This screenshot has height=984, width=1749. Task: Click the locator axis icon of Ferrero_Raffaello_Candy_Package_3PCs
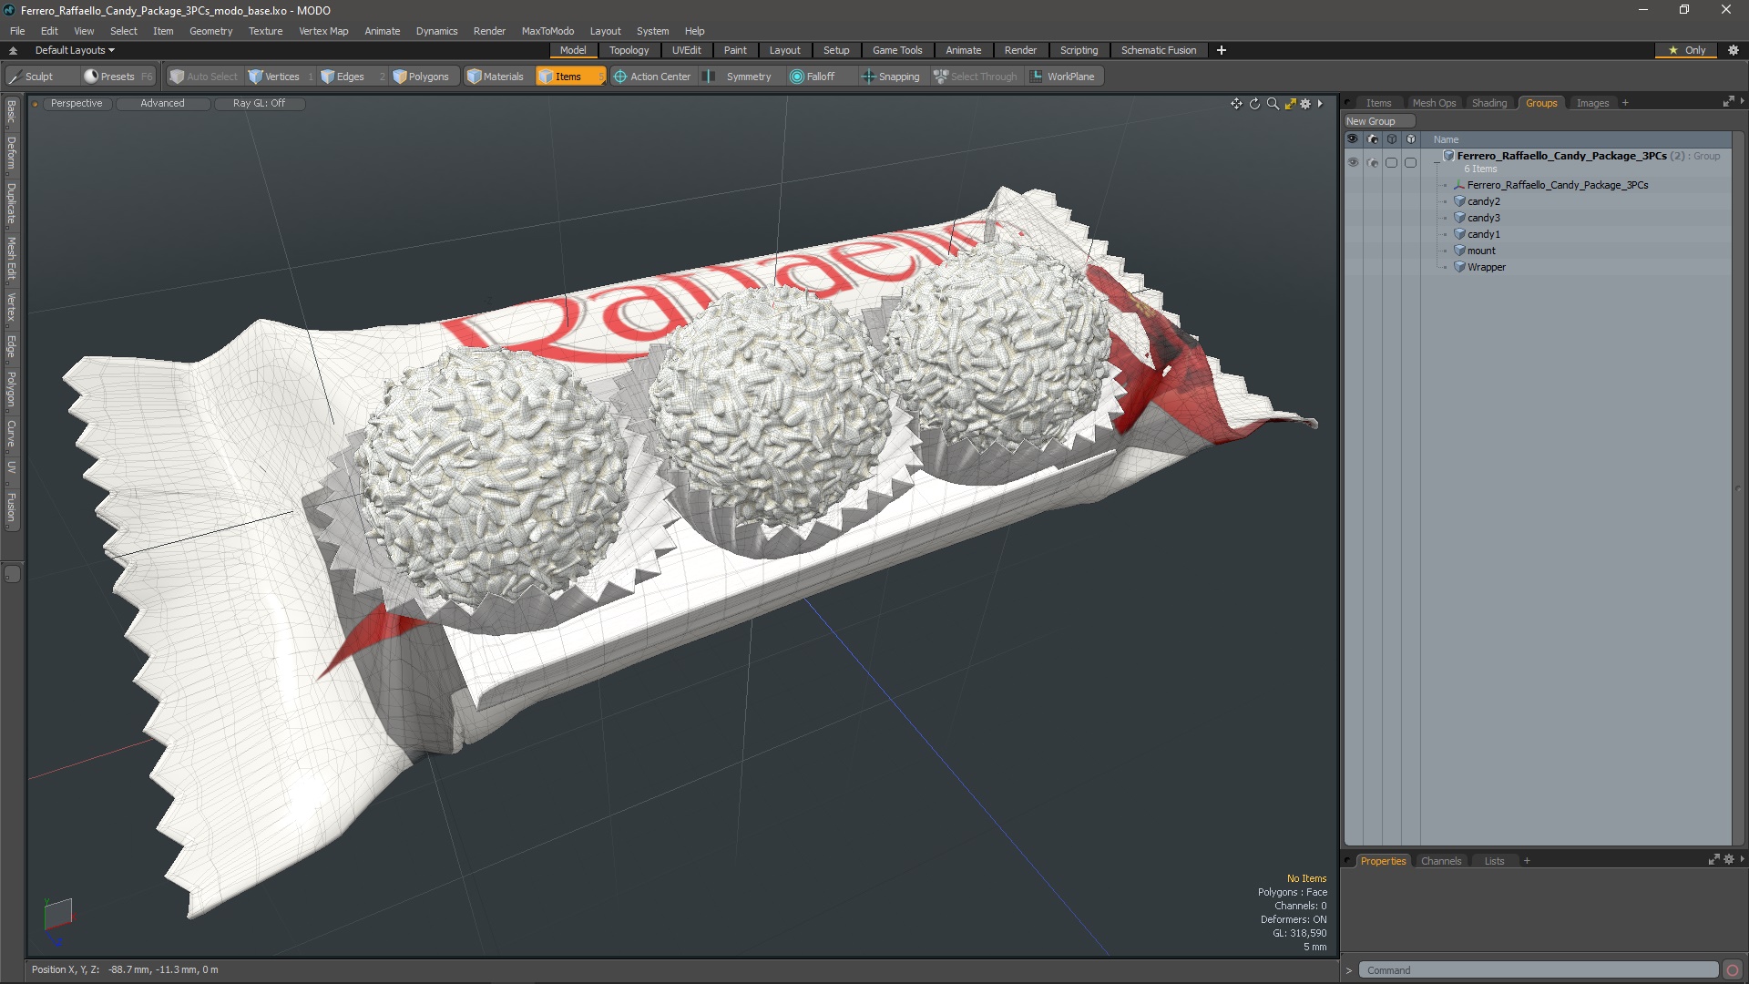coord(1459,185)
